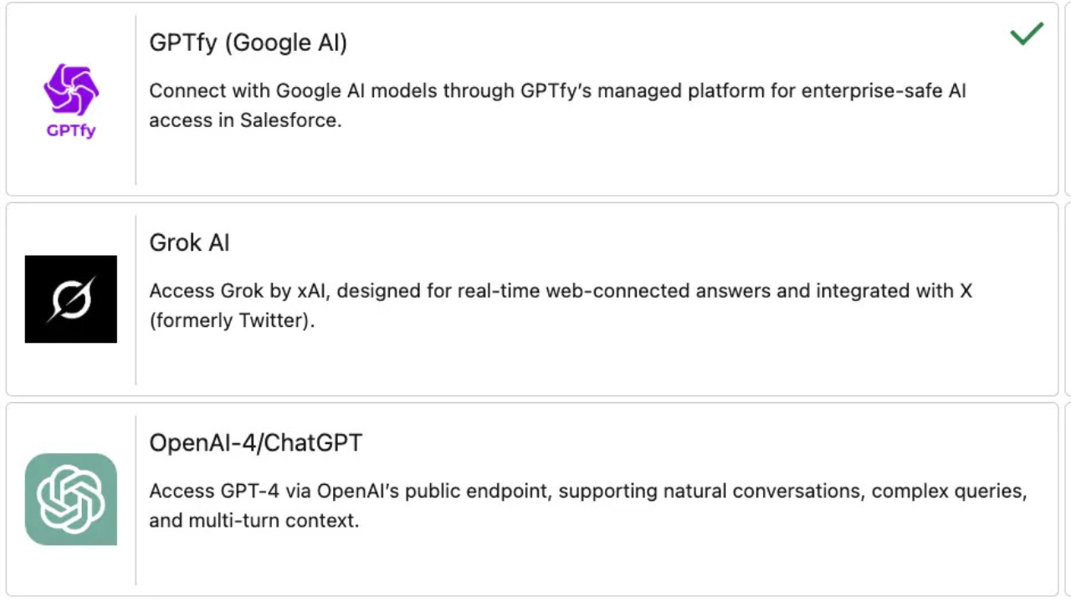Image resolution: width=1071 pixels, height=602 pixels.
Task: Click the GPTfy (Google AI) title text
Action: pos(248,42)
